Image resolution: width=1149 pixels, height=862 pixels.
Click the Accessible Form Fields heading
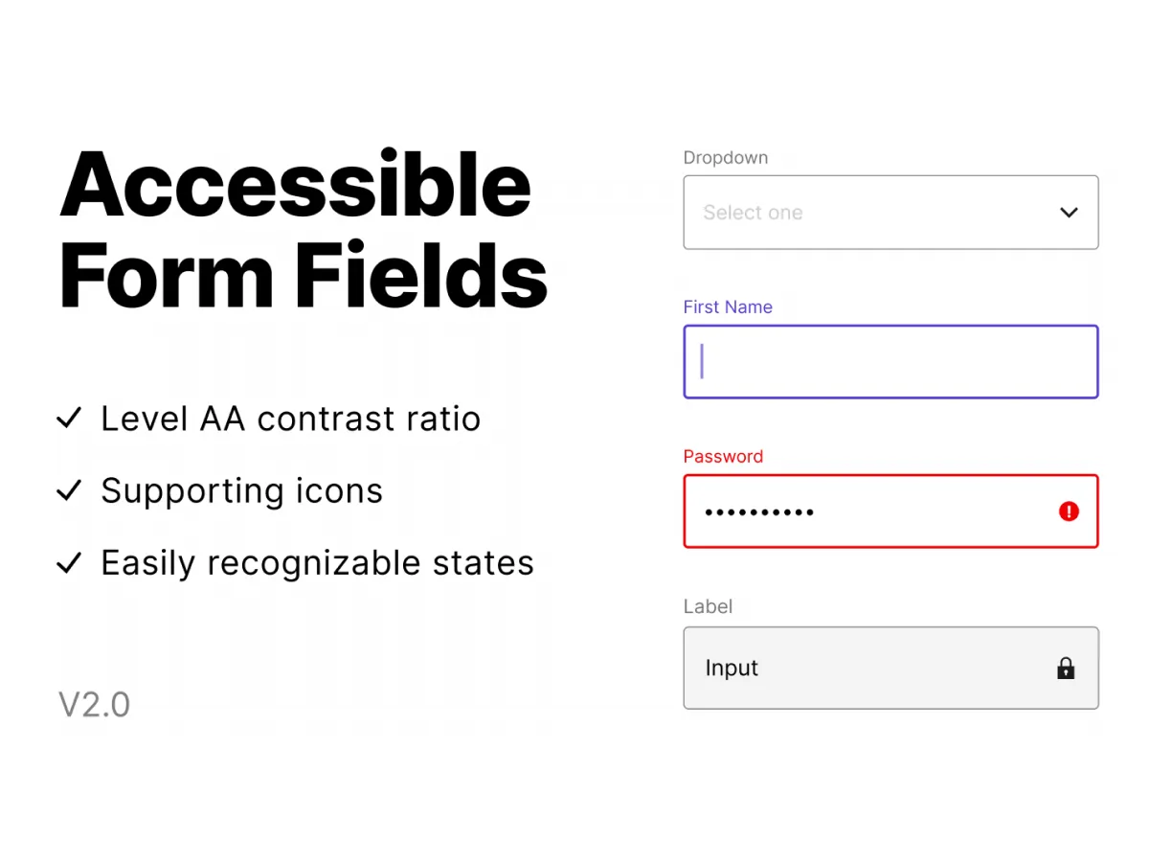[x=297, y=230]
